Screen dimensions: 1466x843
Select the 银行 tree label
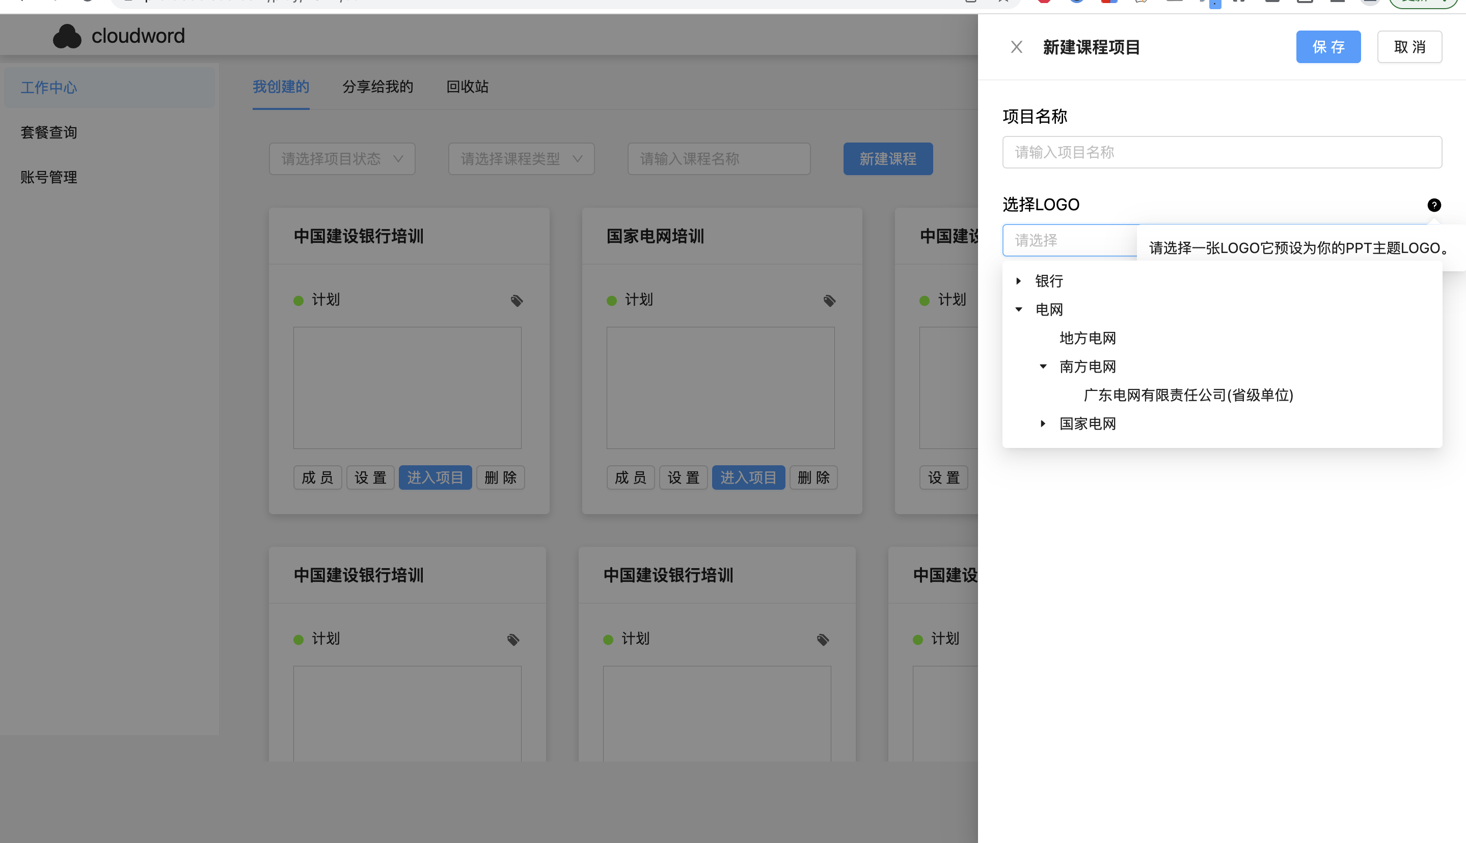click(1048, 281)
